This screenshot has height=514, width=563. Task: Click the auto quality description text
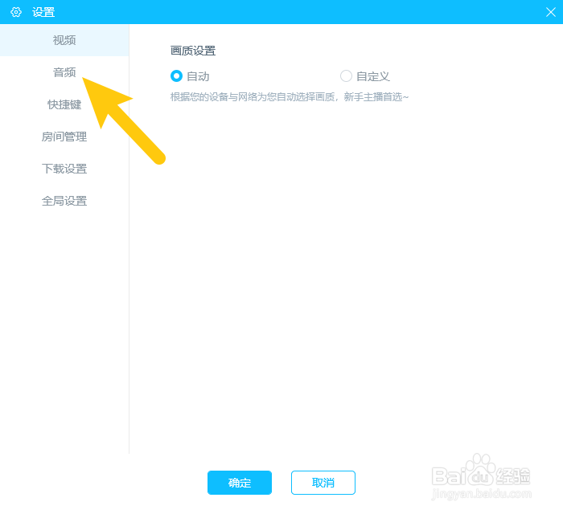[x=290, y=97]
